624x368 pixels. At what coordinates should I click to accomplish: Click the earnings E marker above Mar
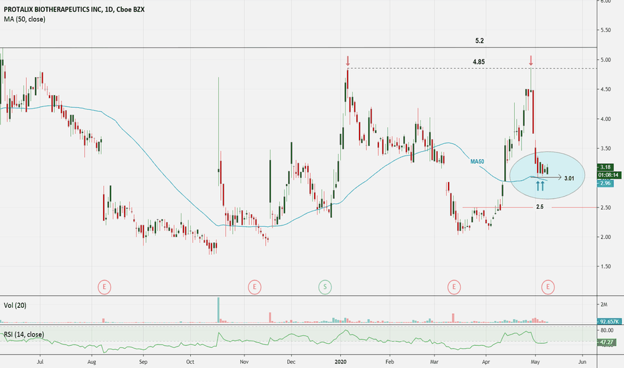pos(454,287)
